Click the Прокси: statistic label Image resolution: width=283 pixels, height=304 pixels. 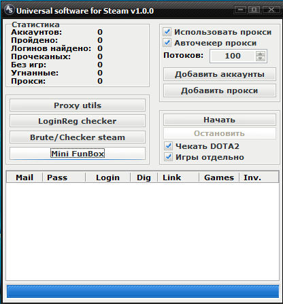28,81
